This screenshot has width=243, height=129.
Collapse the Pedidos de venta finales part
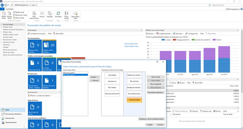pyautogui.click(x=238, y=30)
